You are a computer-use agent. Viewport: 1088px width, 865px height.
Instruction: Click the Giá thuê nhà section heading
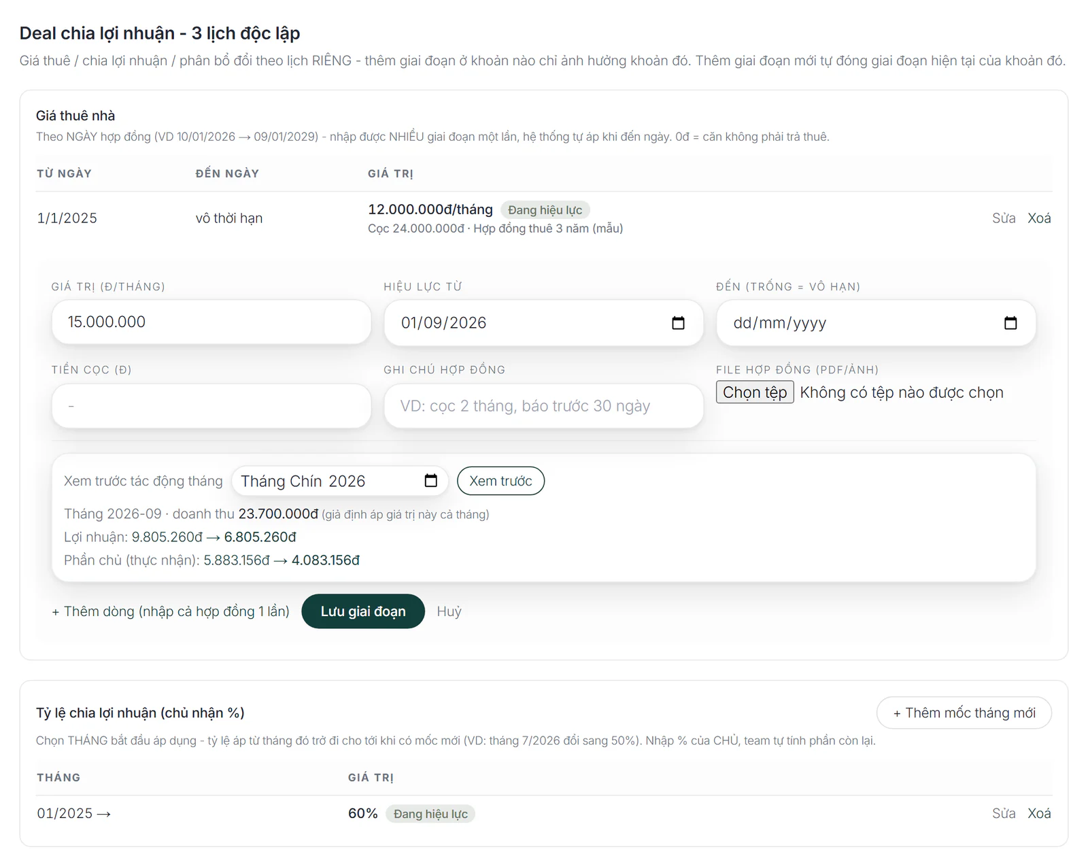pos(75,116)
